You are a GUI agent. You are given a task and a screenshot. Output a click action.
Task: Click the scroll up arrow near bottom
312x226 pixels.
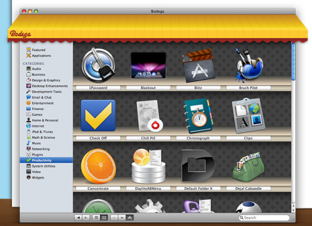point(293,206)
